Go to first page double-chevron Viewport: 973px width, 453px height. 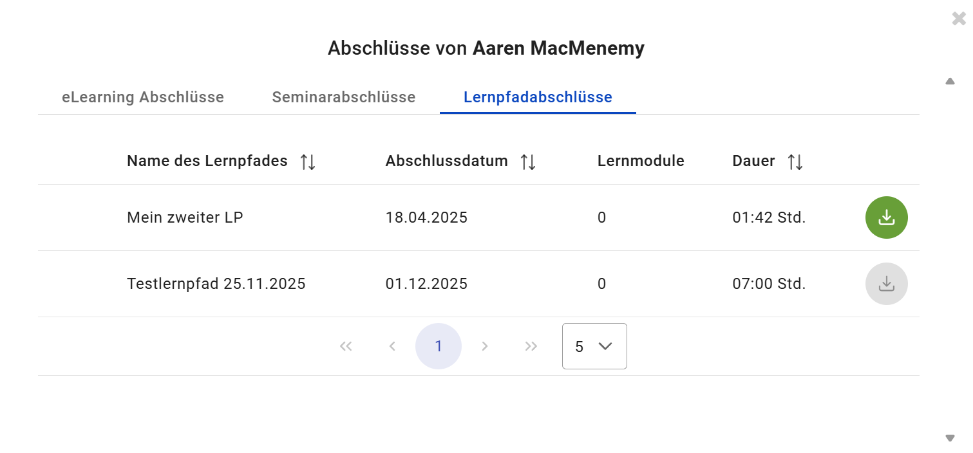pos(346,346)
